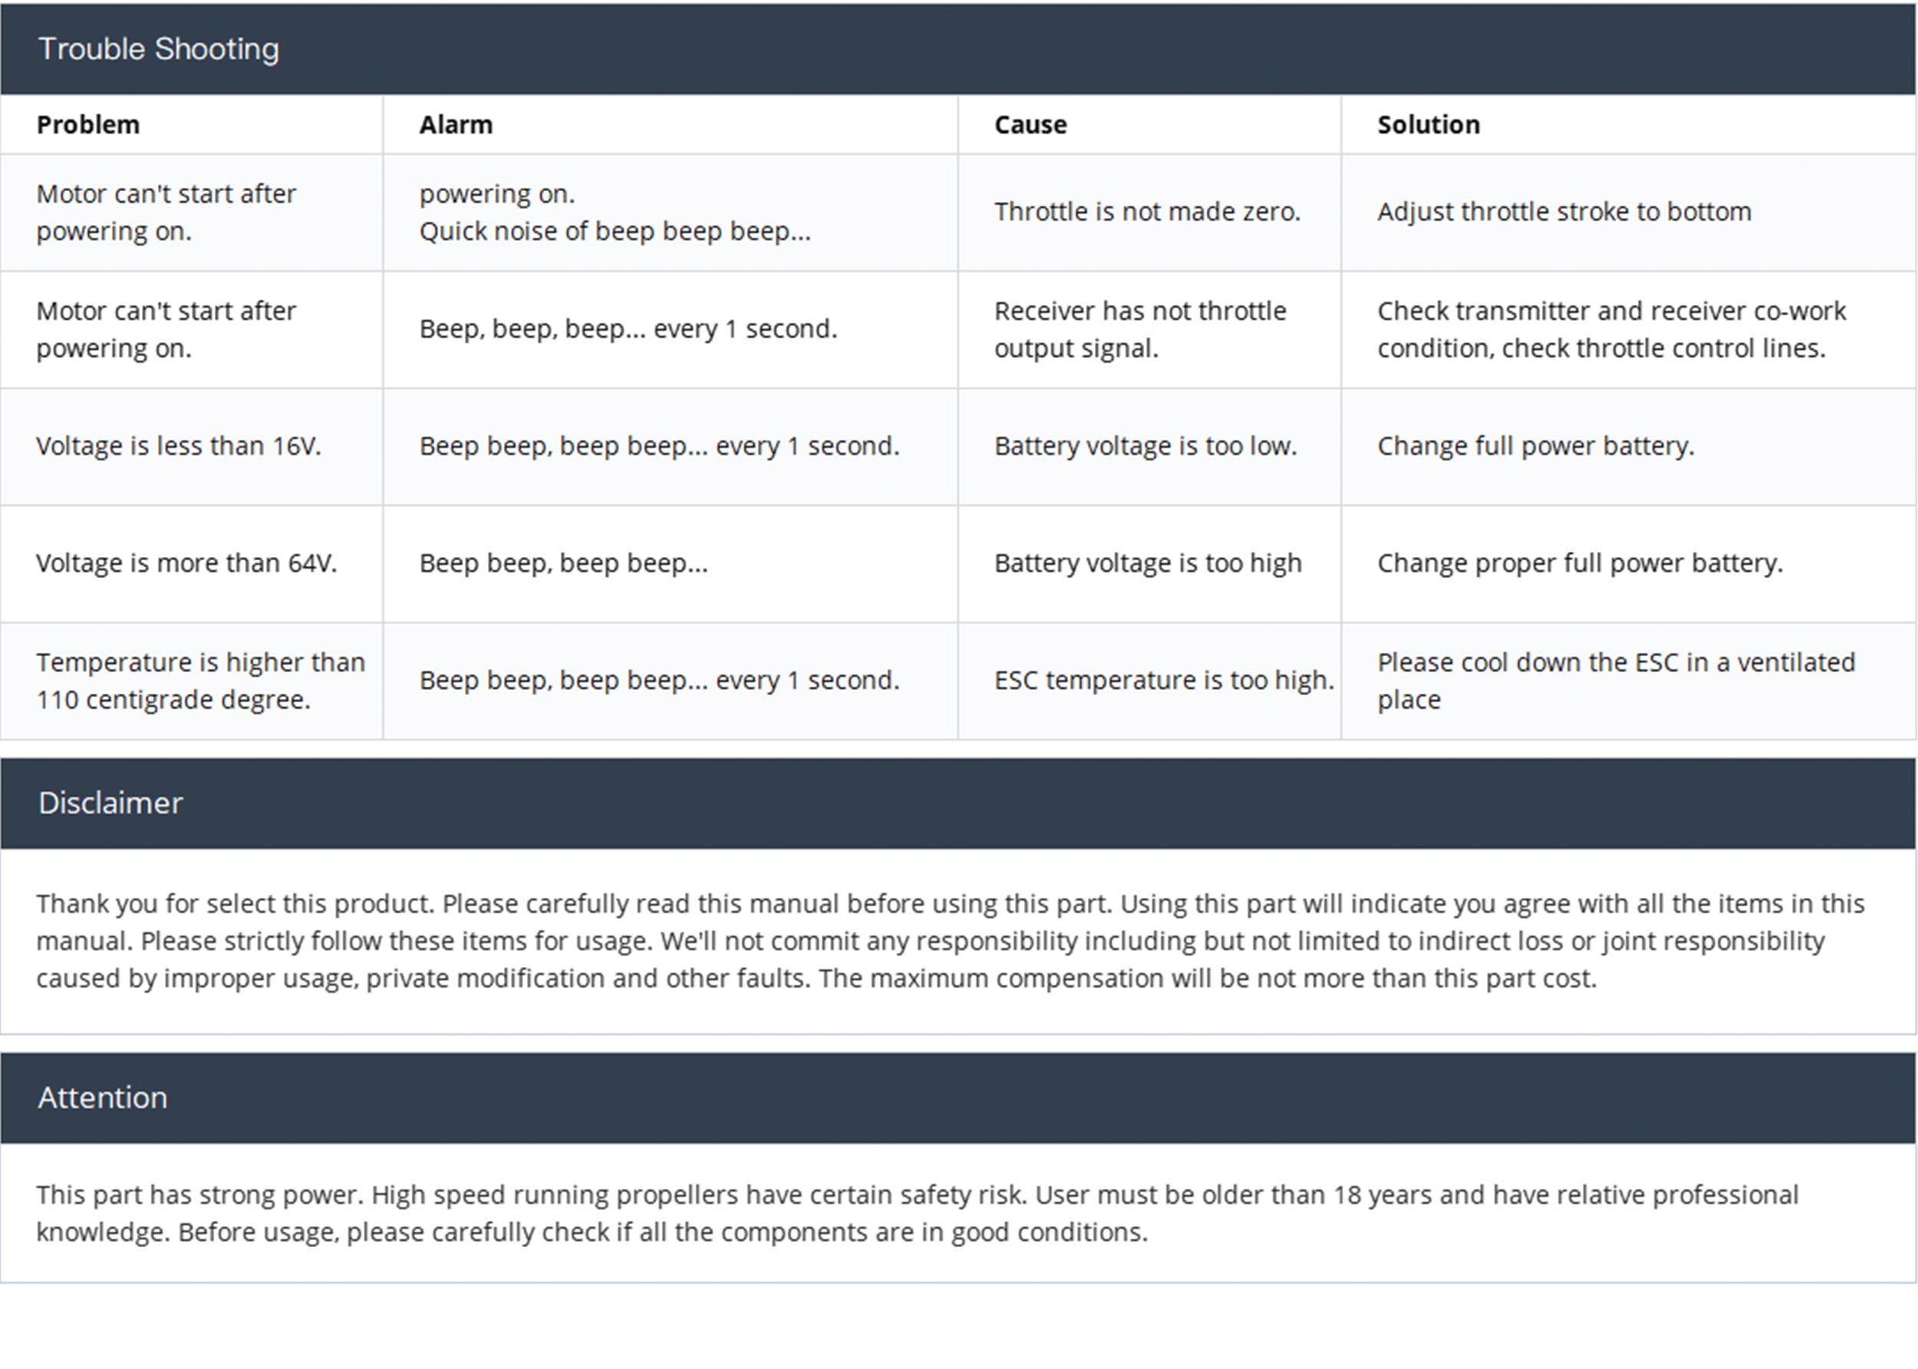1918x1369 pixels.
Task: Click "Adjust throttle stroke to bottom" solution
Action: point(1564,212)
